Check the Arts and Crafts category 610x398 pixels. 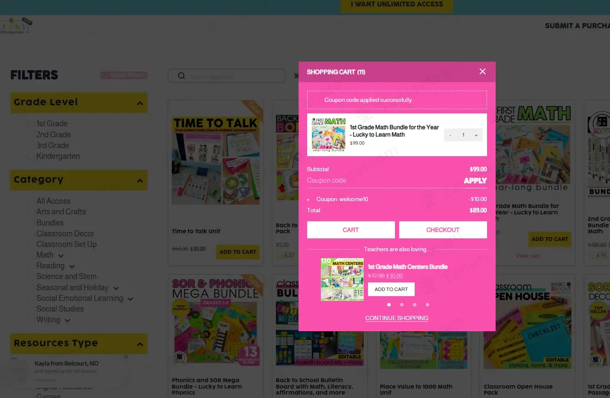pyautogui.click(x=31, y=212)
